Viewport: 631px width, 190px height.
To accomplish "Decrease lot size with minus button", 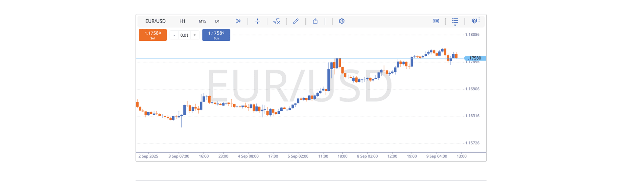I will click(174, 35).
